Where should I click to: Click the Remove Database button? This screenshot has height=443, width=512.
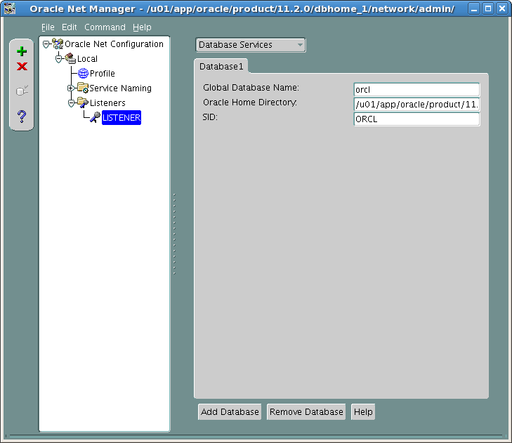click(306, 411)
